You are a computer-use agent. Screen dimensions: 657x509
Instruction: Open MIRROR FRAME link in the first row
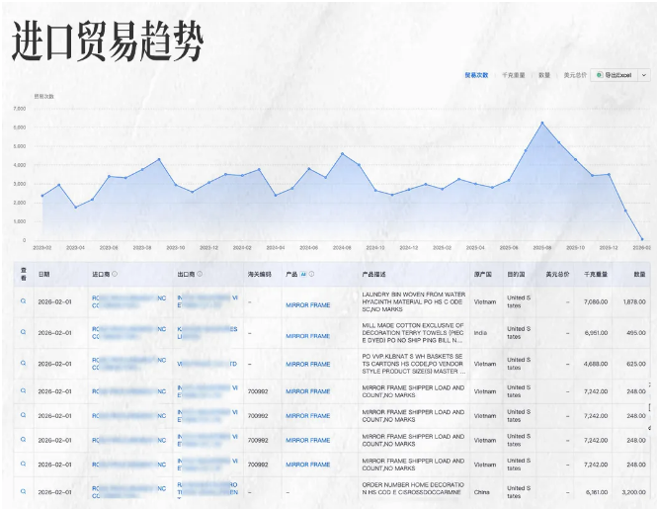coord(307,306)
